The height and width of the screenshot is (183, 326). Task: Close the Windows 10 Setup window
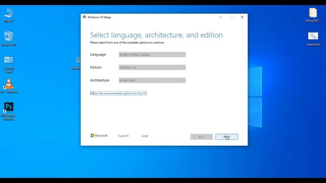point(242,17)
